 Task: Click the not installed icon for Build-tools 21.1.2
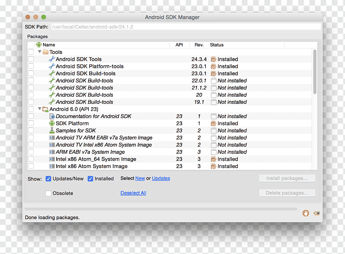[213, 88]
